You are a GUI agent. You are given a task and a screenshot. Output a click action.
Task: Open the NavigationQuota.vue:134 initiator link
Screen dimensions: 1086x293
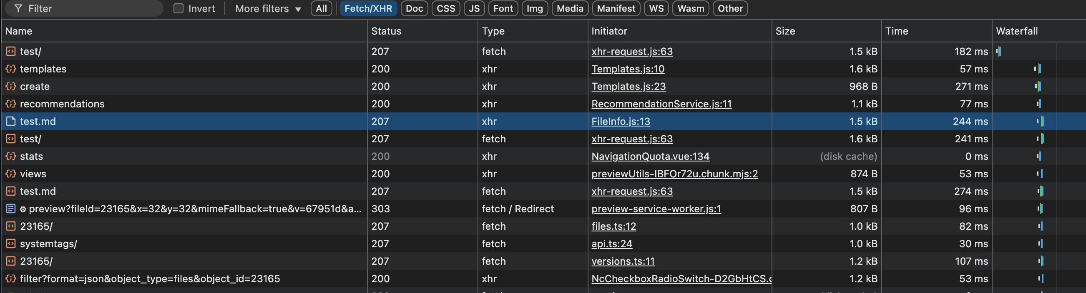click(x=650, y=156)
